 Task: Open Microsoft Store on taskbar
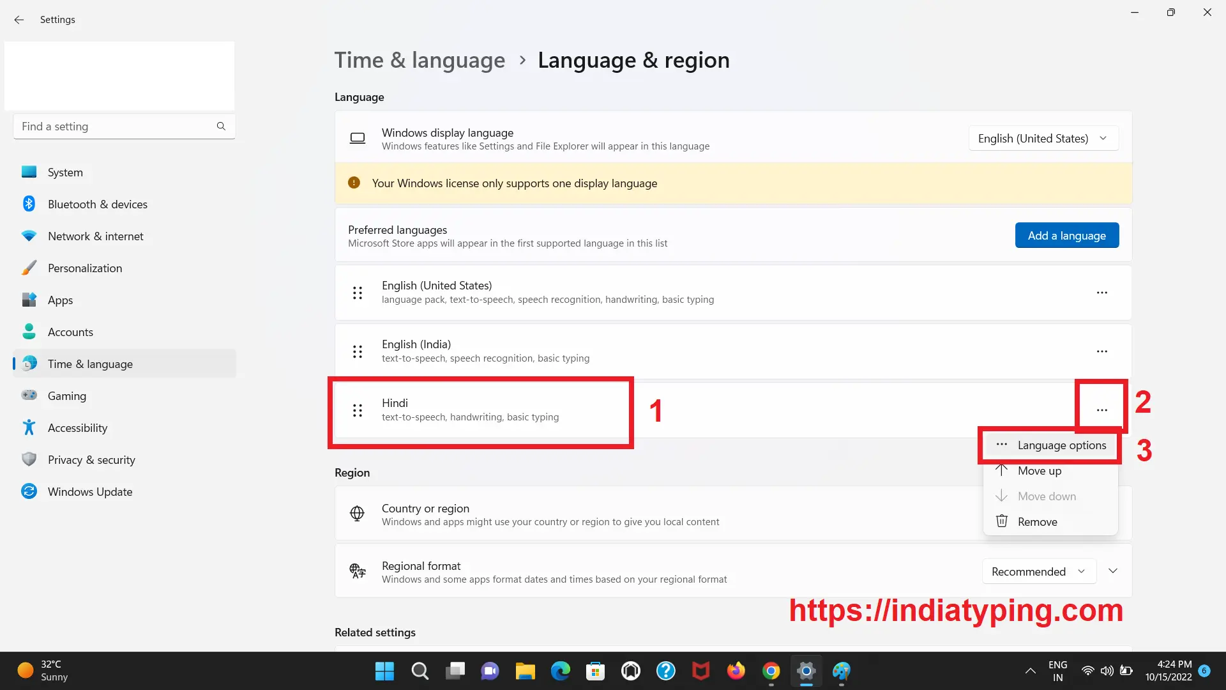click(595, 671)
